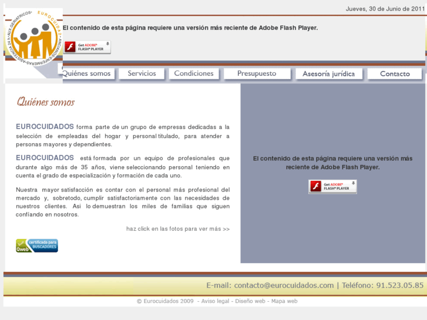Click the Get Adobe Flash Player badge in the gray panel
This screenshot has width=427, height=320.
pos(332,187)
